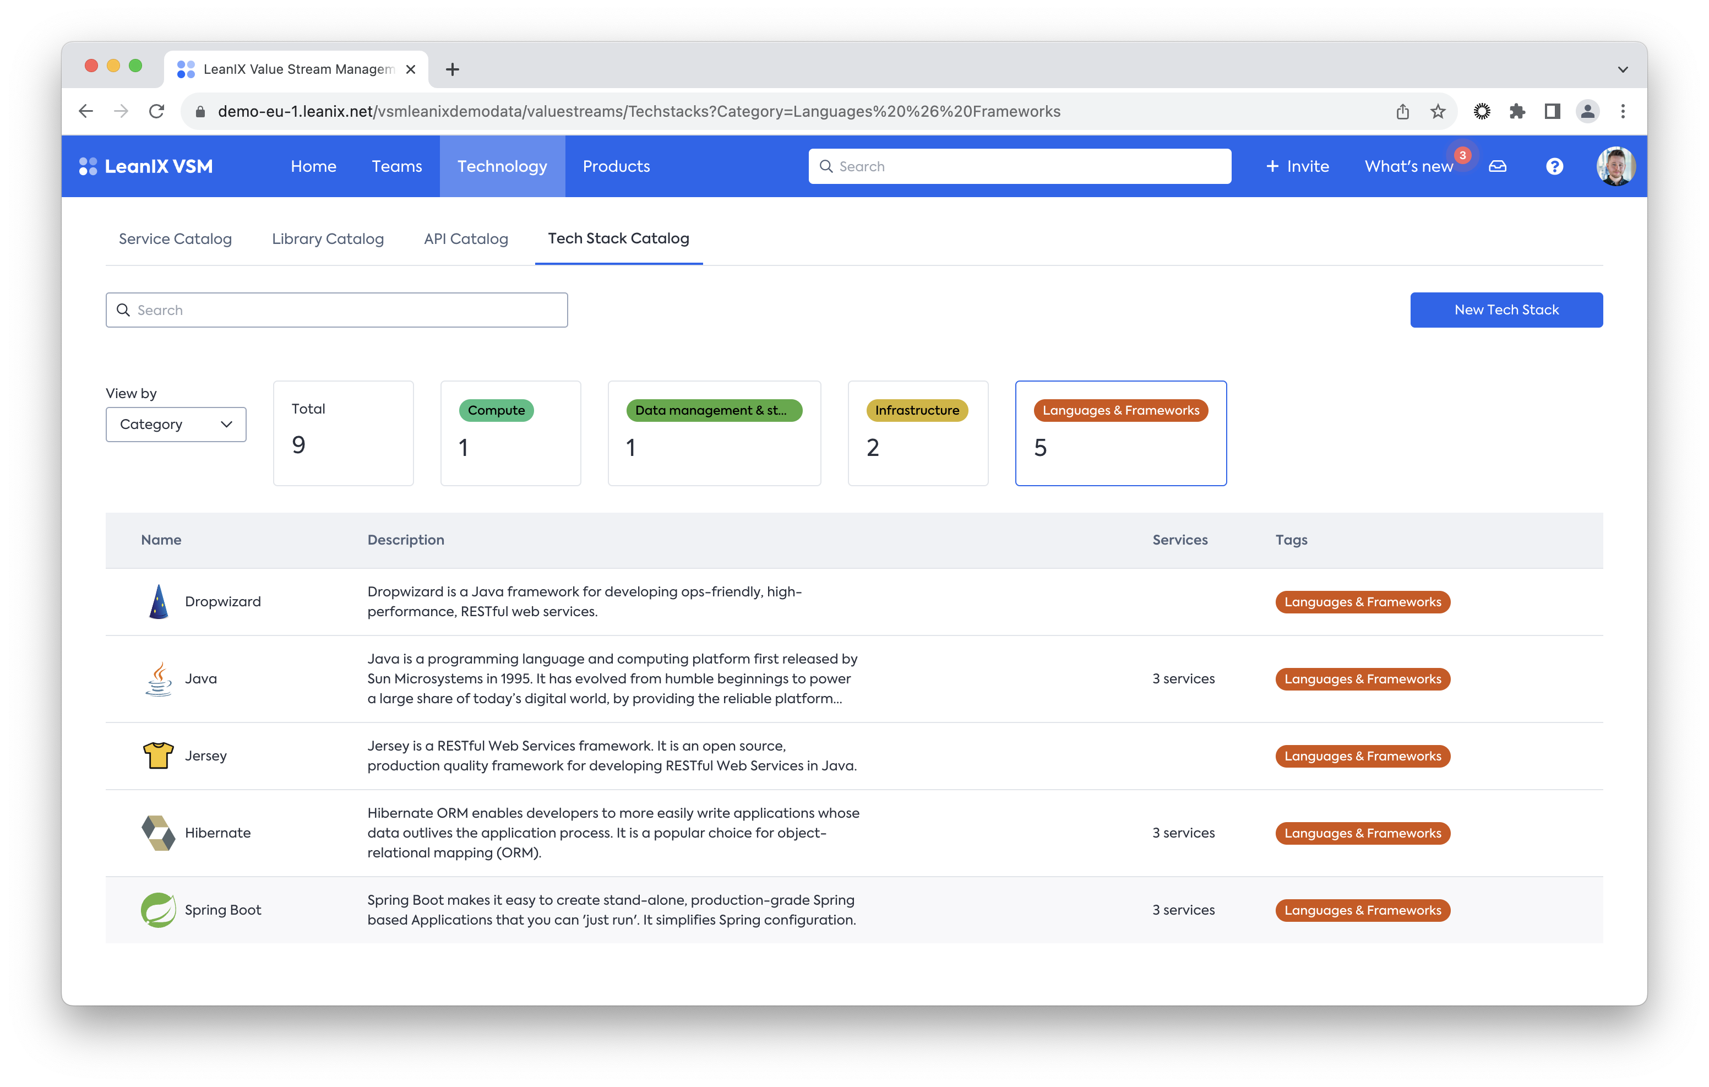Click the New Tech Stack button
This screenshot has height=1087, width=1709.
click(x=1506, y=309)
